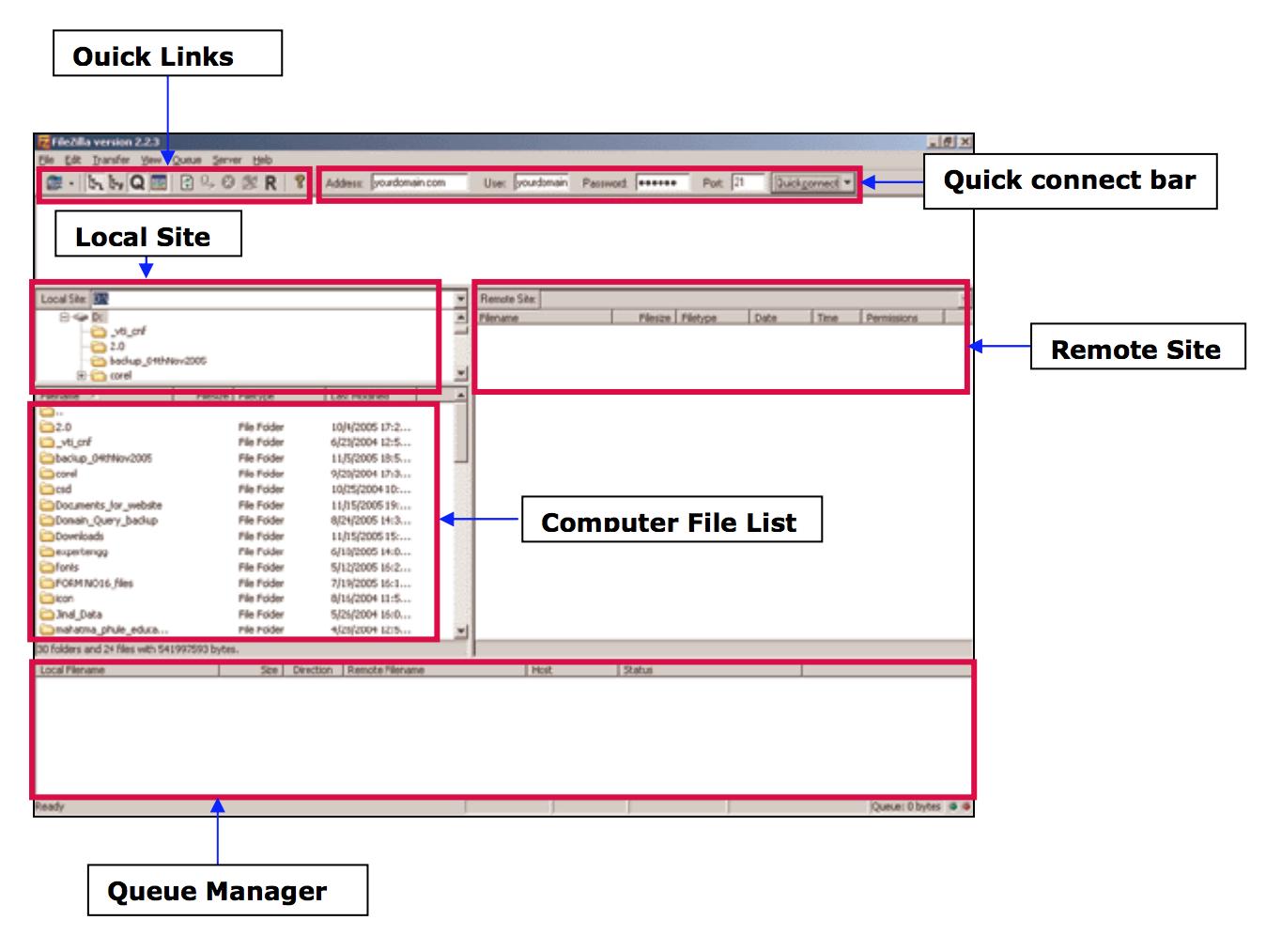
Task: Select the D: drive in the tree
Action: 89,318
